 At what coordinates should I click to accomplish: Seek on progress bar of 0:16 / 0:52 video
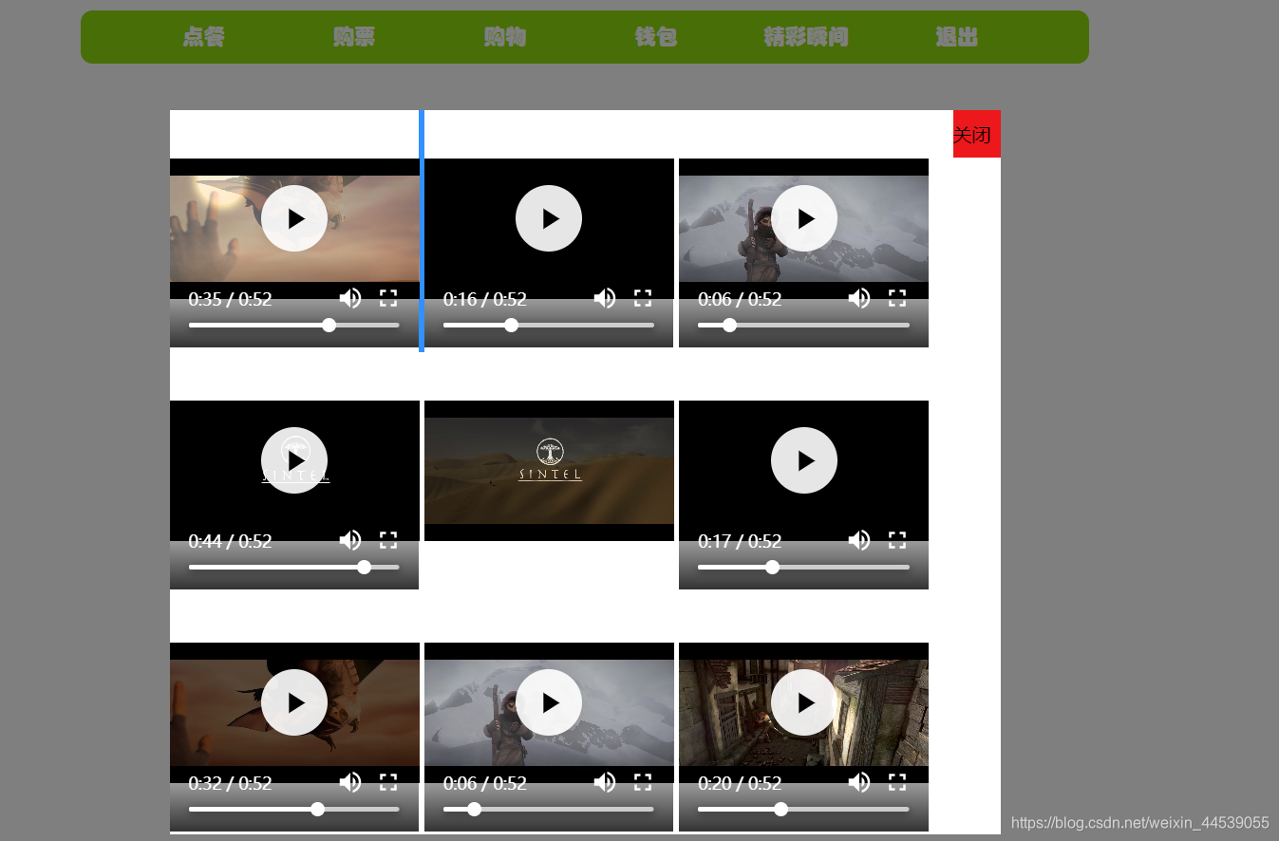549,326
